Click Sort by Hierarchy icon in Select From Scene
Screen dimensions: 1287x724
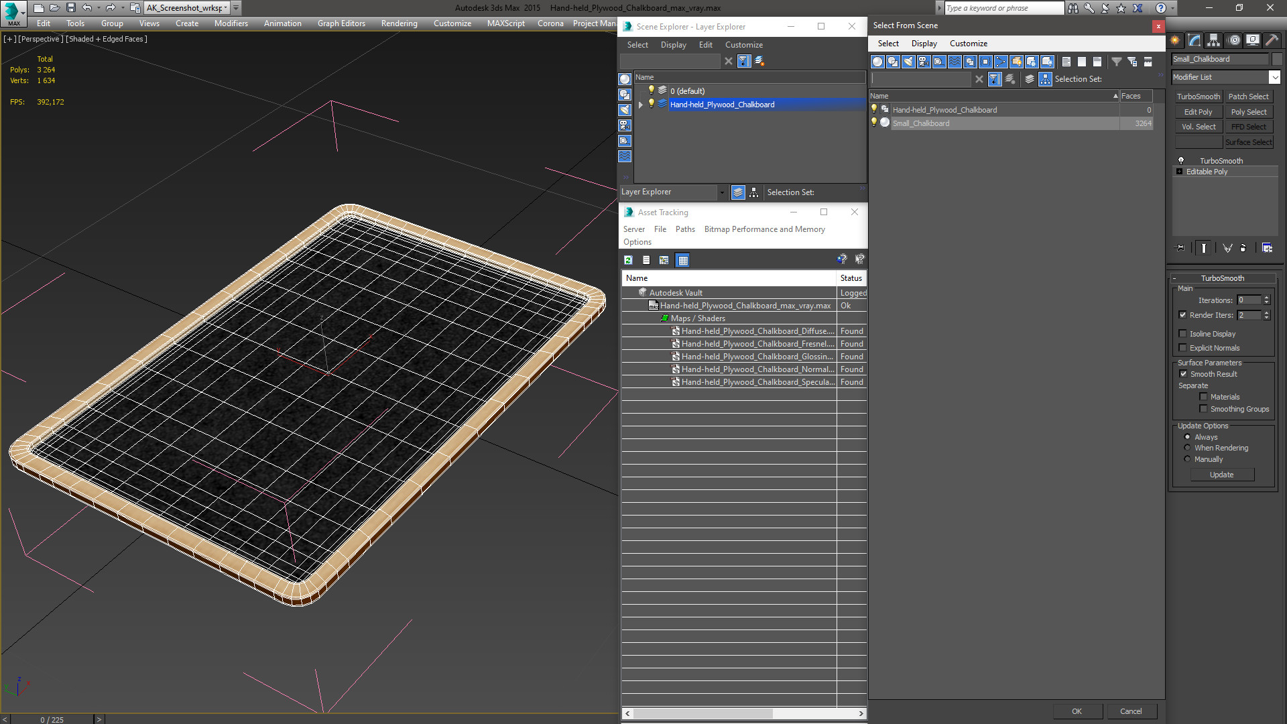(x=1046, y=79)
